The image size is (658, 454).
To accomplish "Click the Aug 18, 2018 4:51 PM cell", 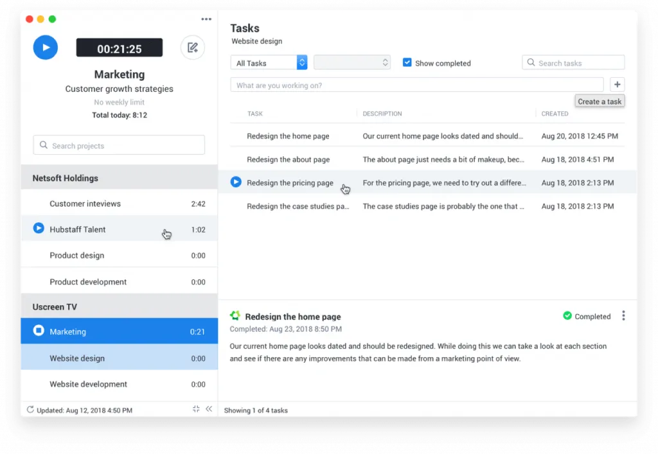I will pos(578,159).
